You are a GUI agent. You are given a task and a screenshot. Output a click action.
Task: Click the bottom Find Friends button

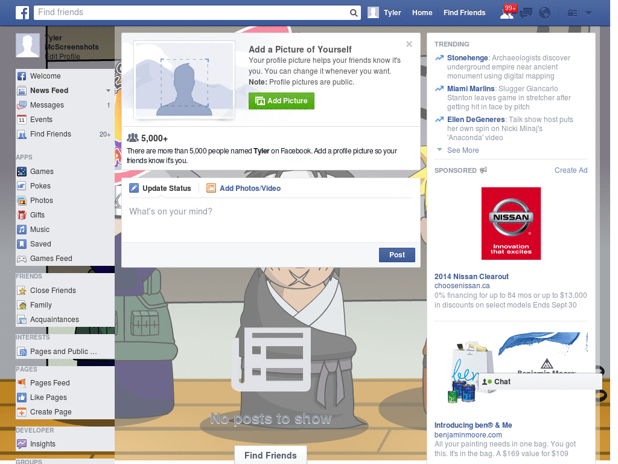click(x=270, y=456)
